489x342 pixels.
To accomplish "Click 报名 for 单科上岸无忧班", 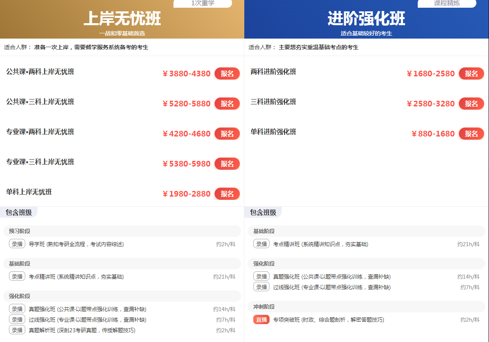I will 227,193.
